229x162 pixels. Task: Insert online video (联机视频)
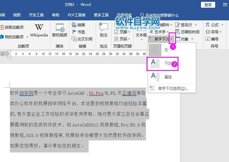click(60, 30)
